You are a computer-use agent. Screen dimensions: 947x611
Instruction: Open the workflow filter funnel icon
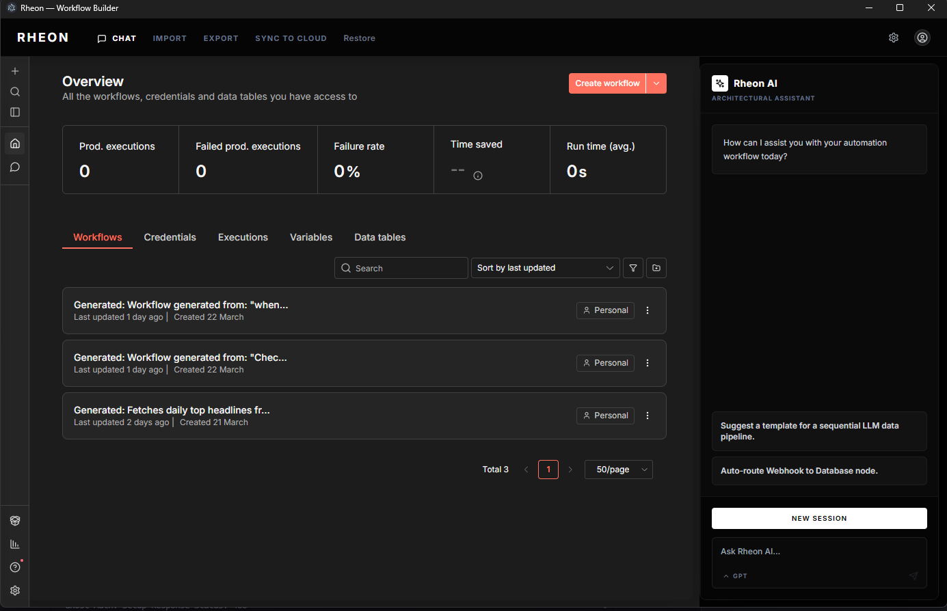coord(633,268)
